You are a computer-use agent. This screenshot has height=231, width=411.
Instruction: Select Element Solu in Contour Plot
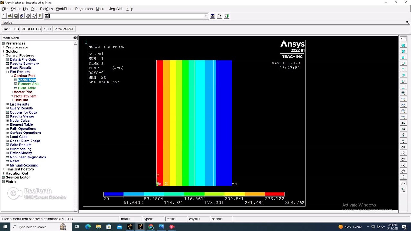(29, 84)
